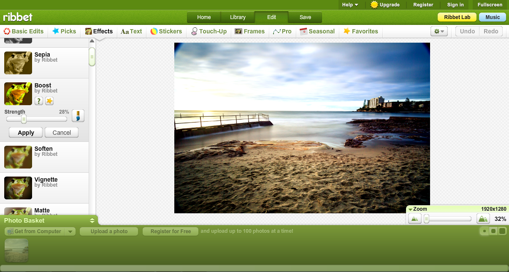
Task: Click the Sign in link
Action: coord(455,5)
